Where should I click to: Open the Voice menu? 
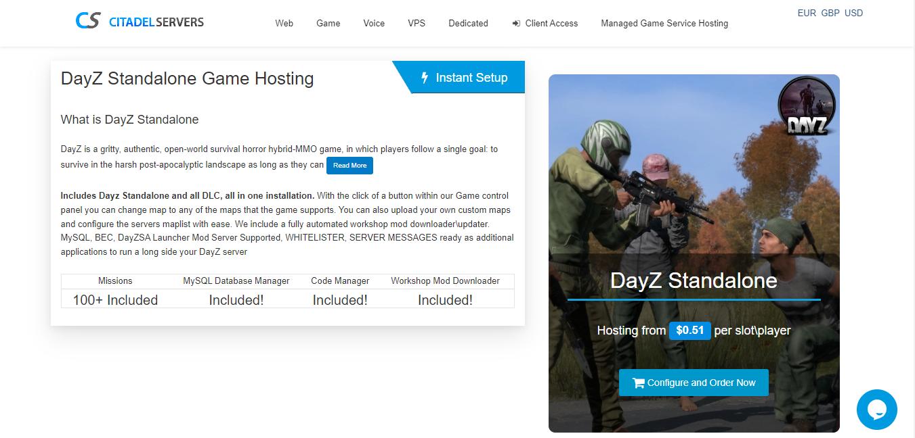[x=374, y=23]
